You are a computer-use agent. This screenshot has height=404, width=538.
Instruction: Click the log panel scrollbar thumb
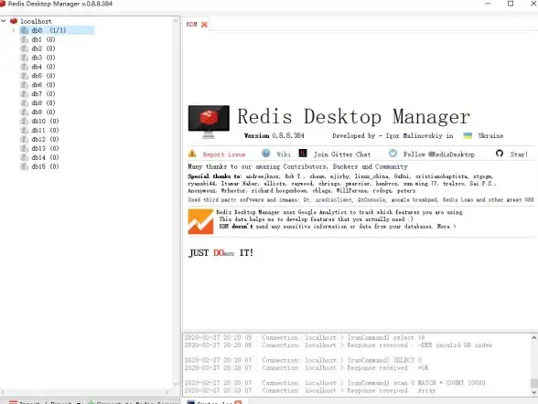534,383
